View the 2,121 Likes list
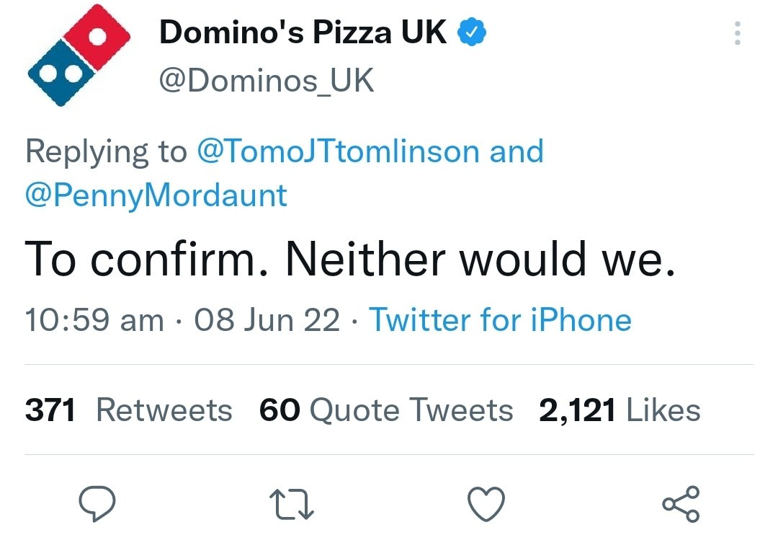This screenshot has width=778, height=548. coord(620,410)
